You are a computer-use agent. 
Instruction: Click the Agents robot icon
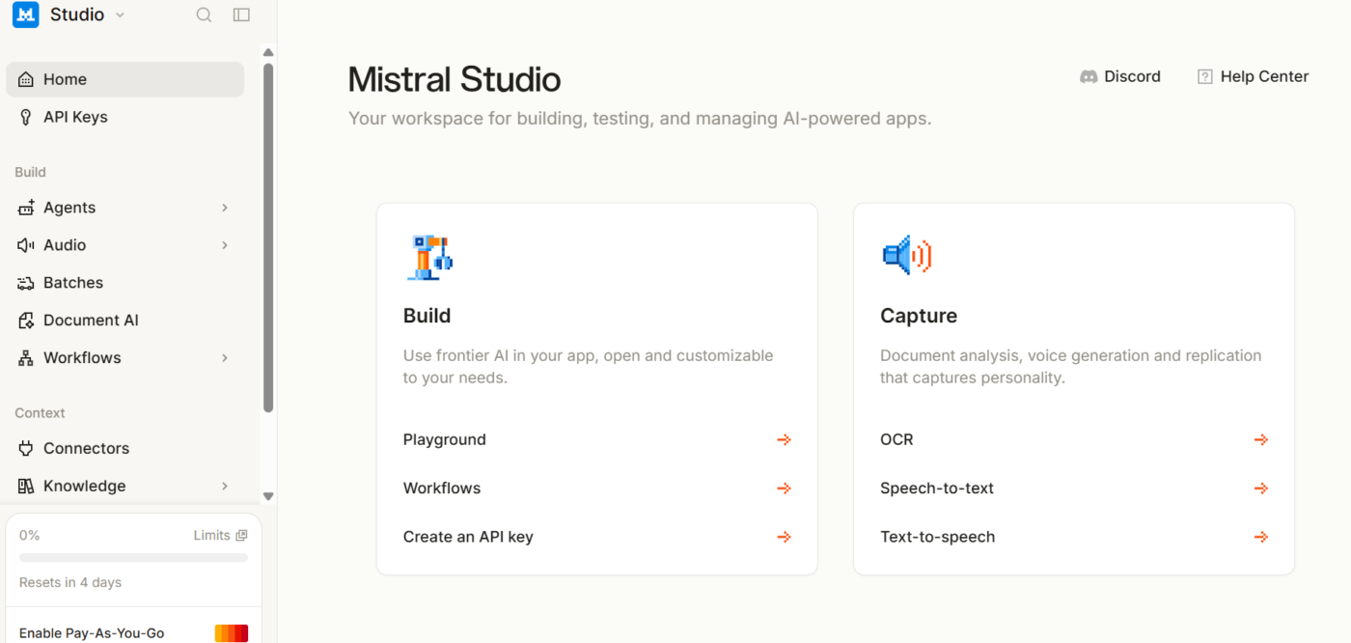[x=26, y=208]
